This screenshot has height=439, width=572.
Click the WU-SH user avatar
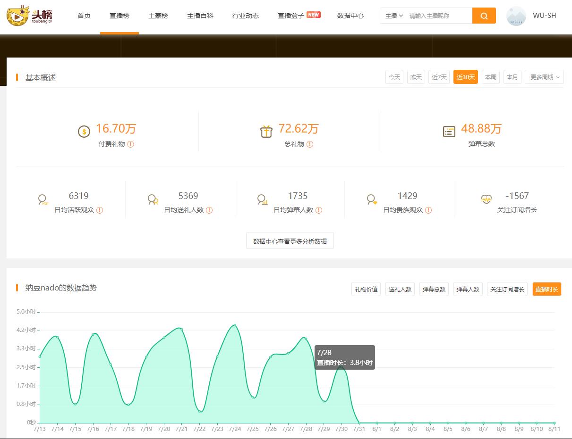(x=516, y=16)
